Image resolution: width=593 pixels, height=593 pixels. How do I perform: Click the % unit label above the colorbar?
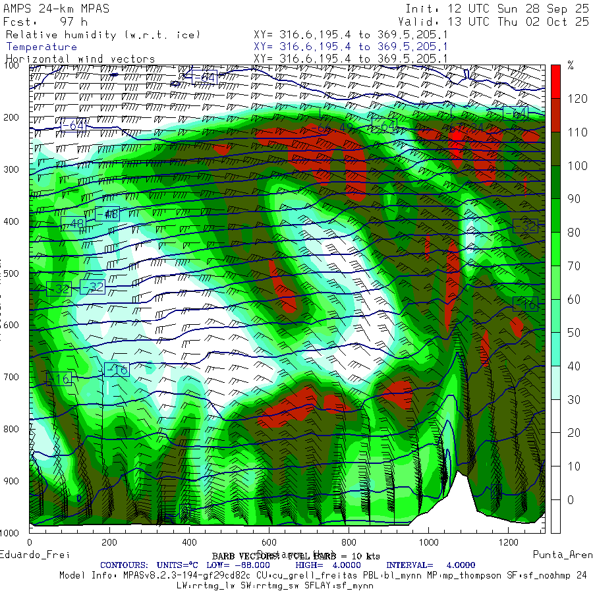point(571,66)
